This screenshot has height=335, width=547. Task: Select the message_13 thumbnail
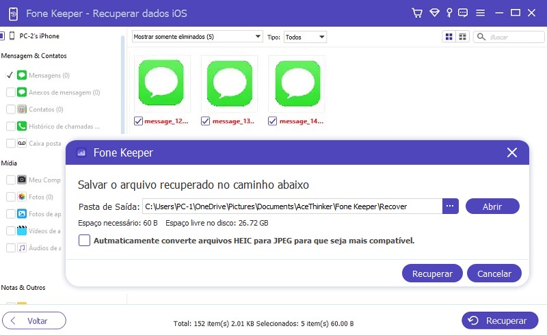click(230, 83)
